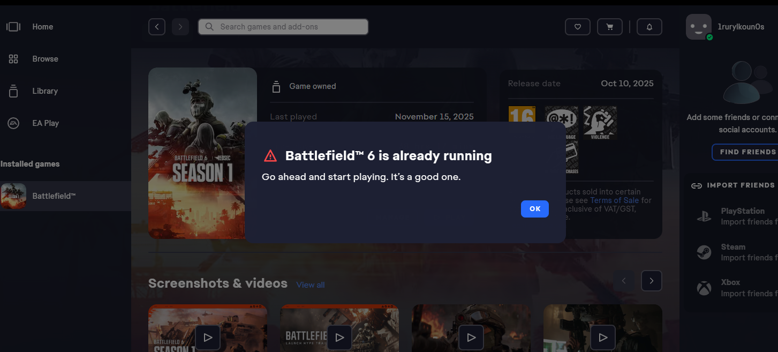Viewport: 778px width, 352px height.
Task: Open the shopping cart icon
Action: tap(609, 27)
